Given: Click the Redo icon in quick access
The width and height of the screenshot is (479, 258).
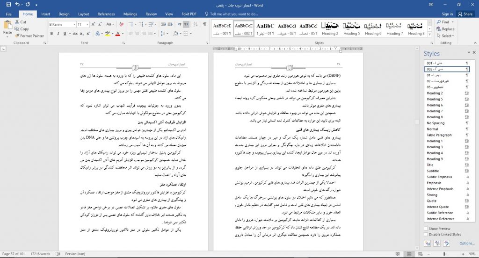Looking at the screenshot, I should (28, 5).
